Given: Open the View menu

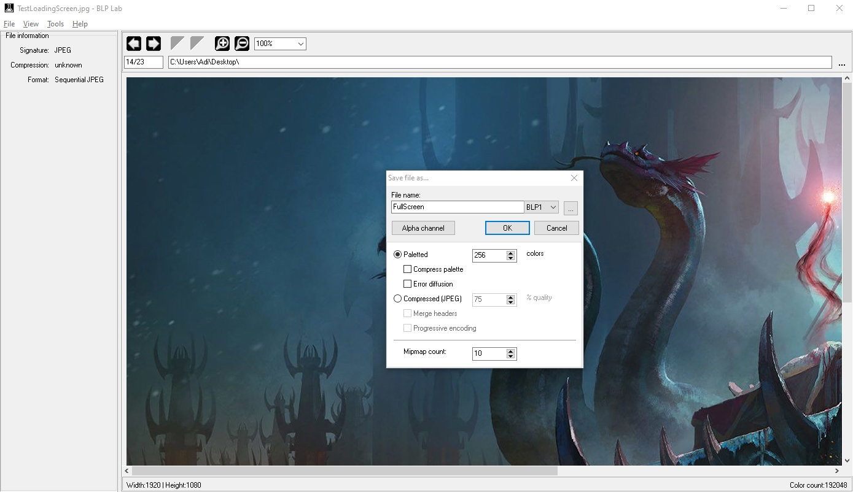Looking at the screenshot, I should [x=31, y=24].
